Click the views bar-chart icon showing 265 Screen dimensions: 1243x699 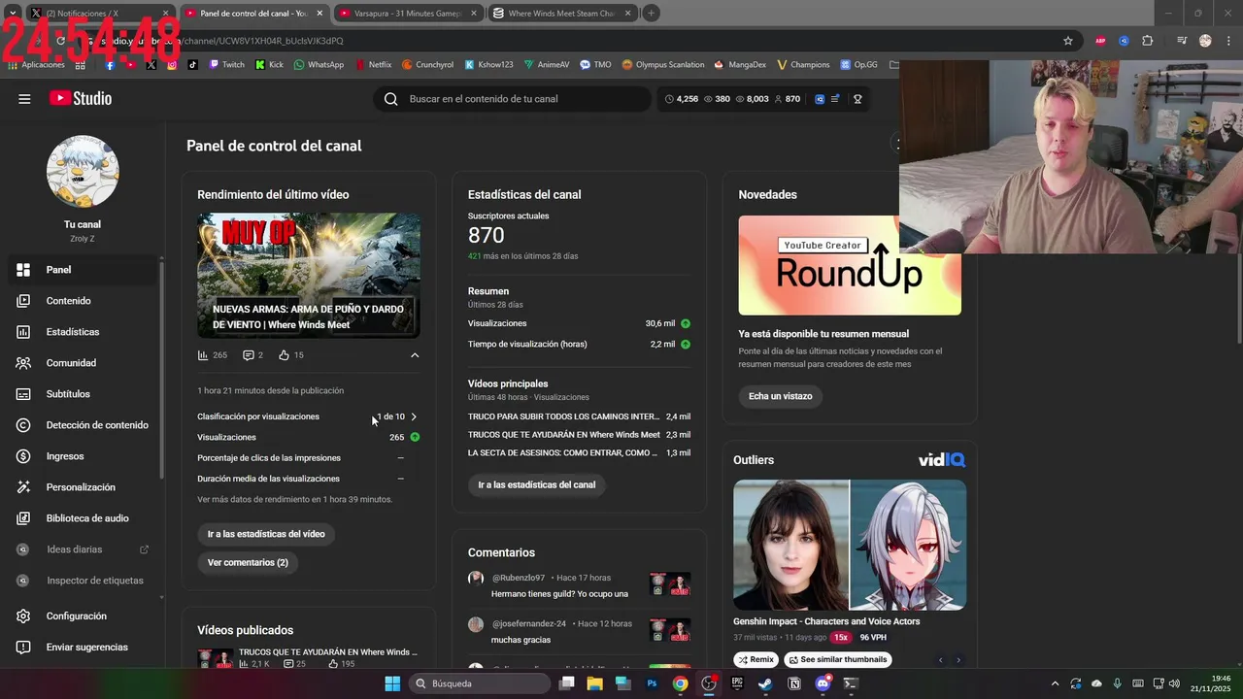pos(203,355)
